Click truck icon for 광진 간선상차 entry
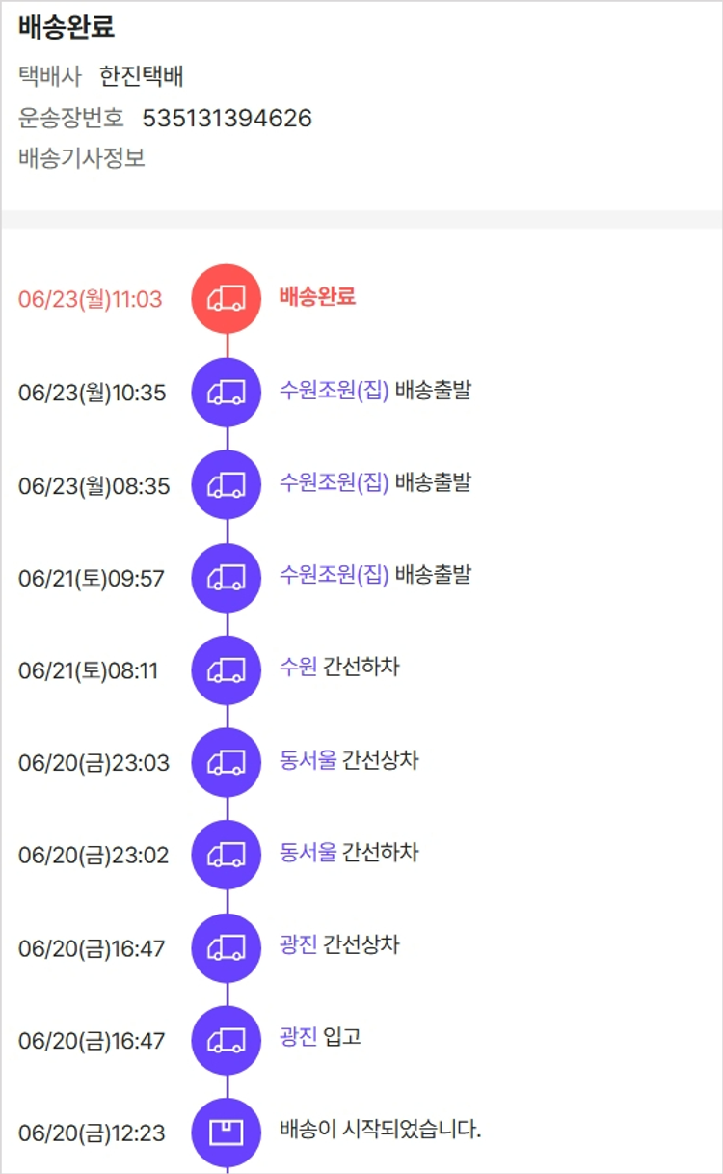 [227, 947]
